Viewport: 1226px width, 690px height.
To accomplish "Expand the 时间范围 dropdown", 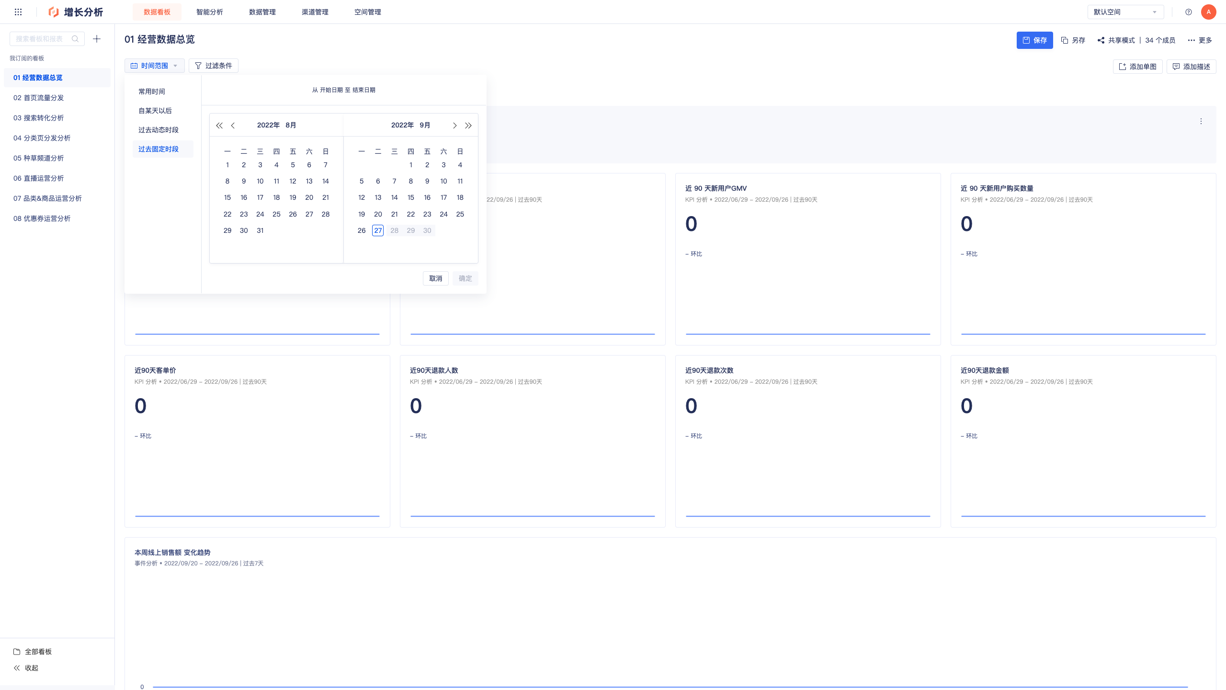I will [x=155, y=66].
